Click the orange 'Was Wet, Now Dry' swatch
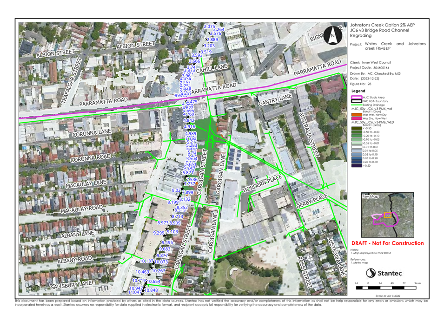This screenshot has width=444, height=314. (357, 115)
